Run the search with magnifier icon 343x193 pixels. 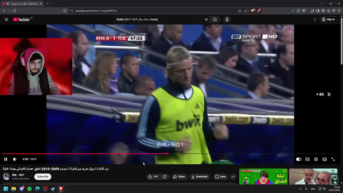[x=215, y=19]
